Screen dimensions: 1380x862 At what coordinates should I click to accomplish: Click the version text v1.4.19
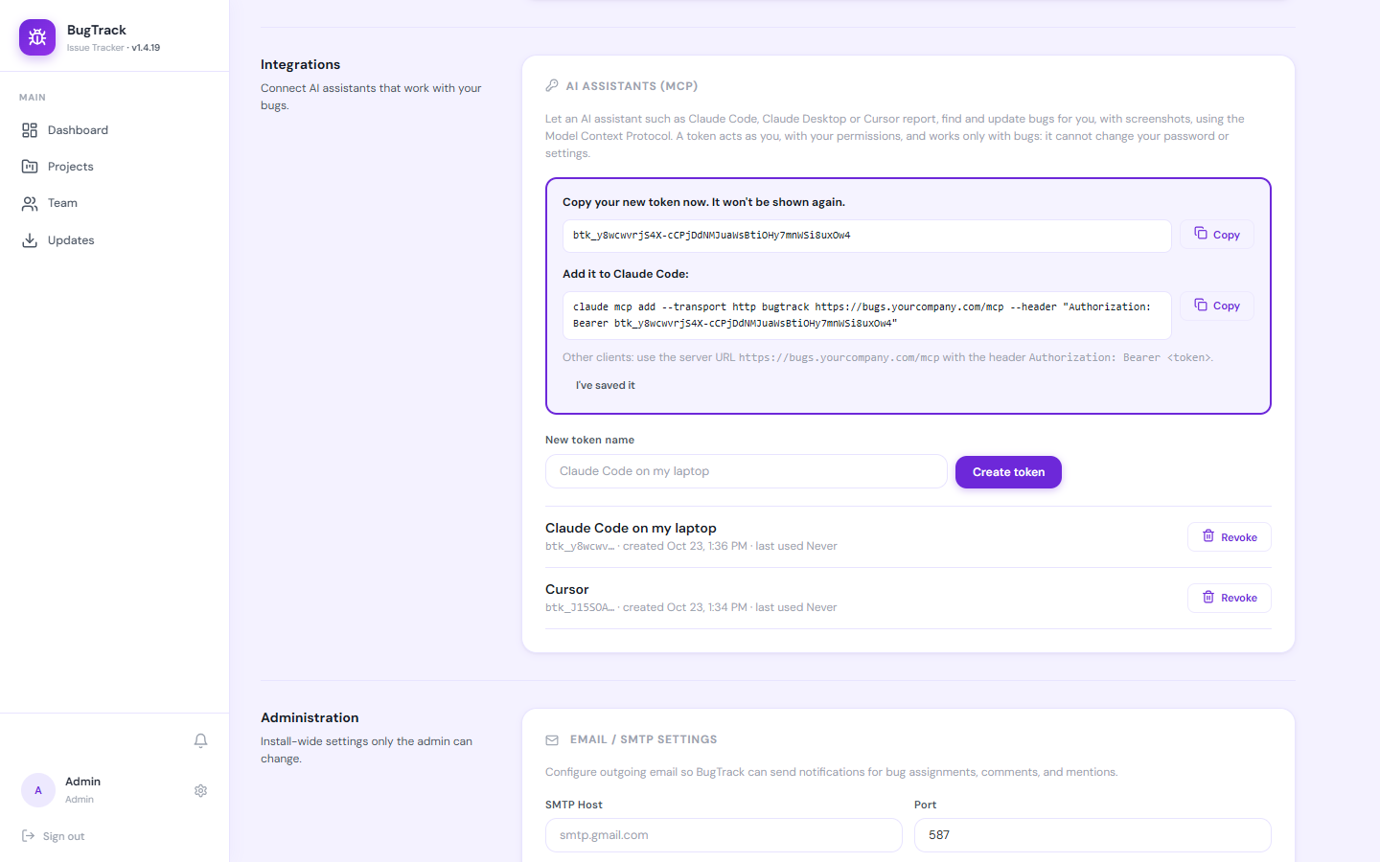[146, 48]
